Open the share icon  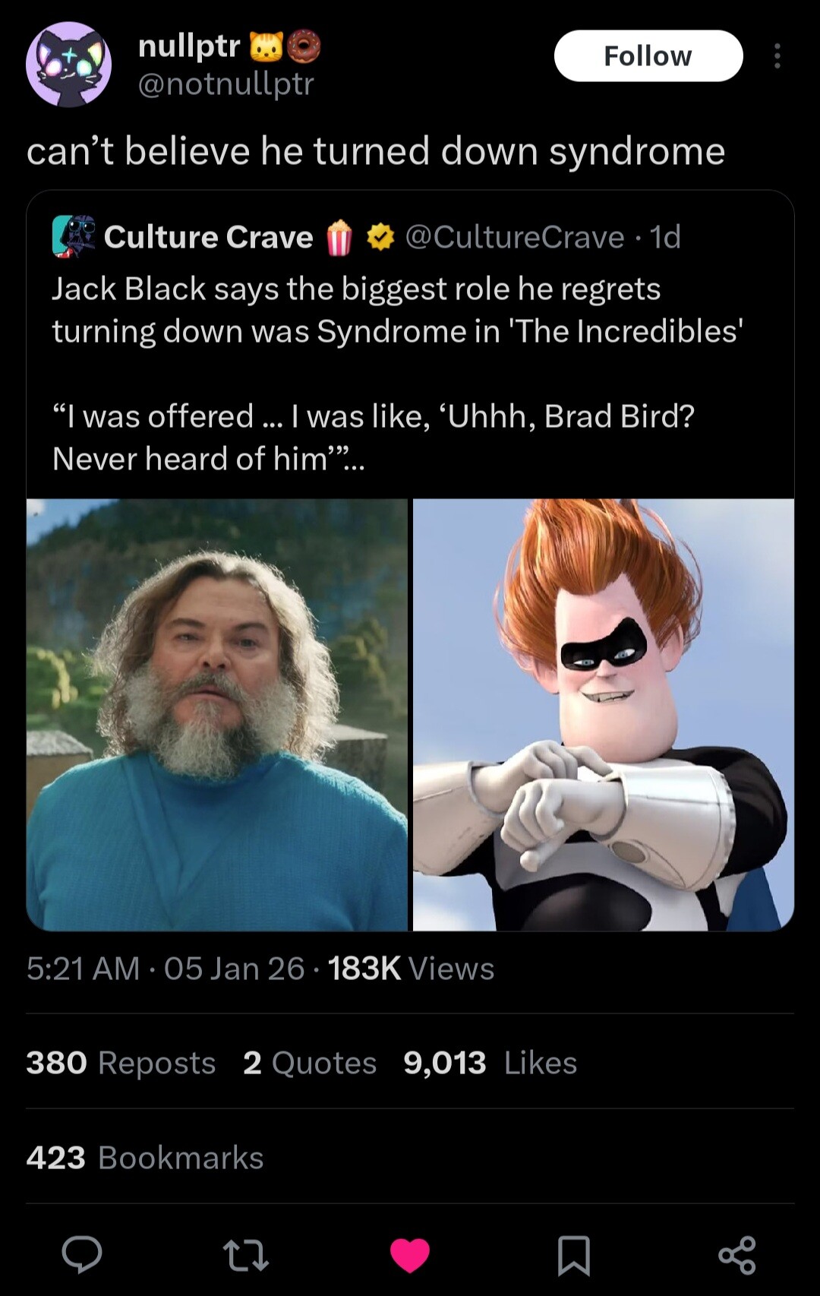click(x=737, y=1255)
